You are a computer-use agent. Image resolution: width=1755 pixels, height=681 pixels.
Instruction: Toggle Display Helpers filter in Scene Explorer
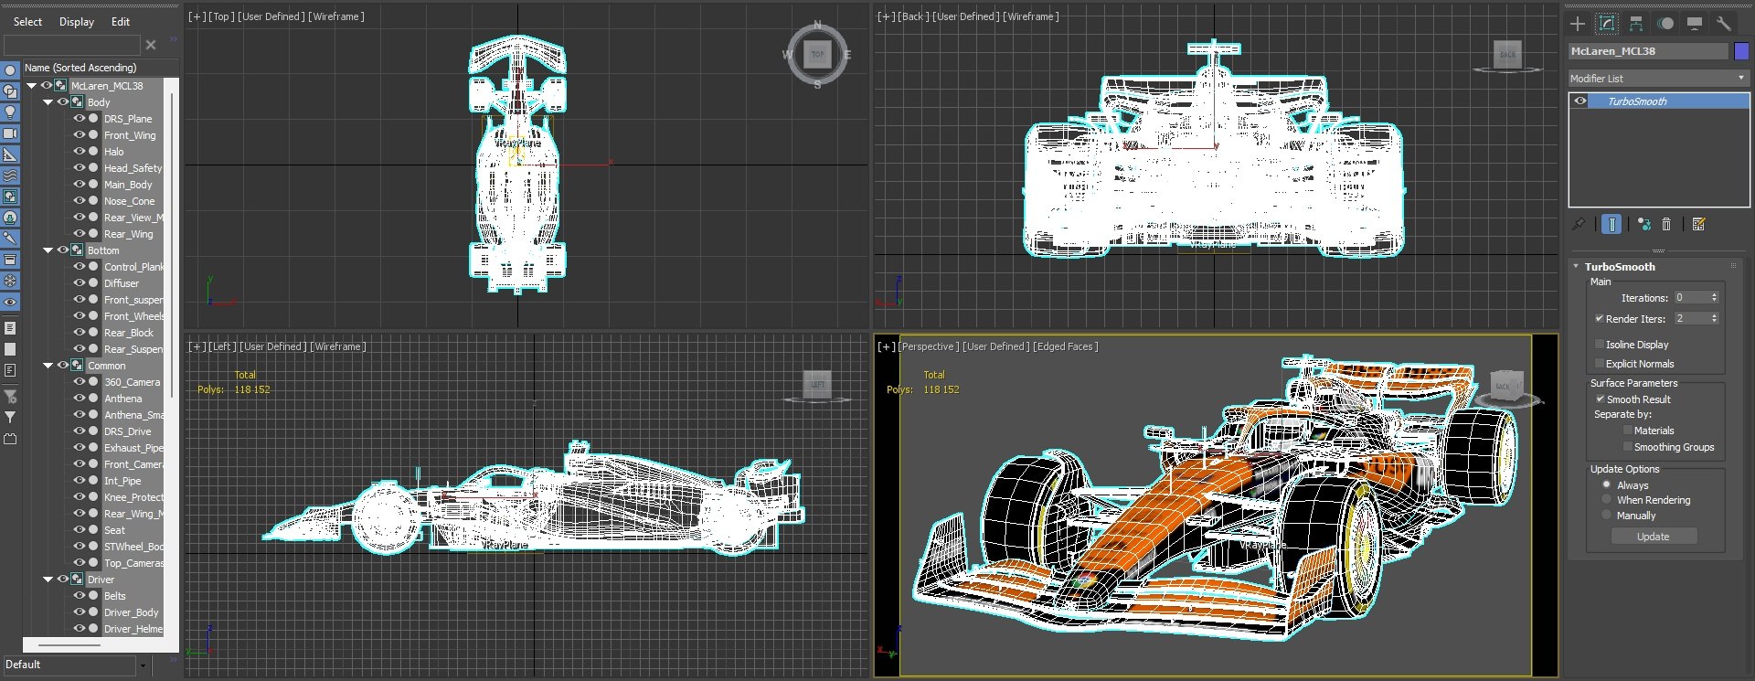tap(10, 154)
